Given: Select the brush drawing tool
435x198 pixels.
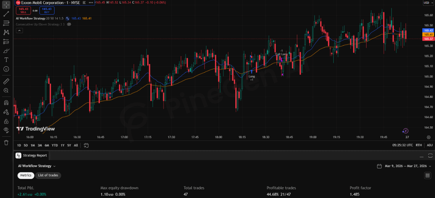Looking at the screenshot, I should tap(6, 51).
